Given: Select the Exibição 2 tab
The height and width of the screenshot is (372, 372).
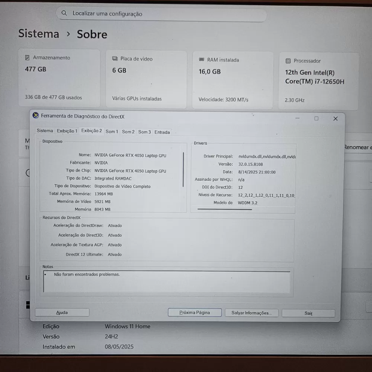Looking at the screenshot, I should [92, 131].
